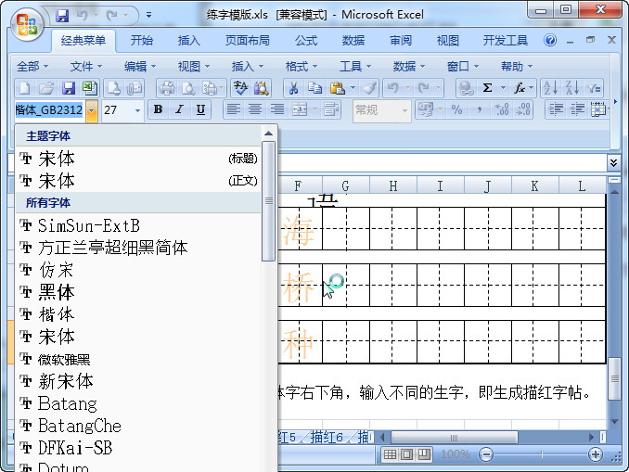Open the 开发工具 ribbon tab

click(x=505, y=41)
